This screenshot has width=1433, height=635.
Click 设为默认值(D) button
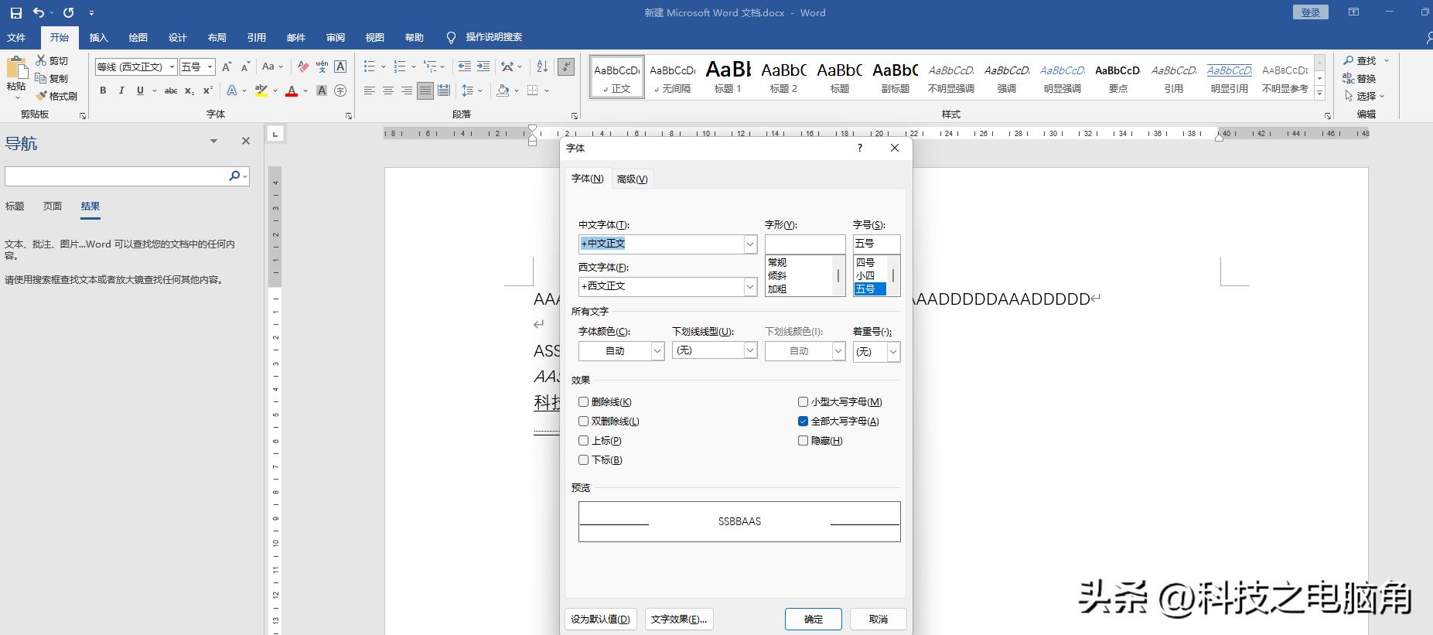click(600, 619)
